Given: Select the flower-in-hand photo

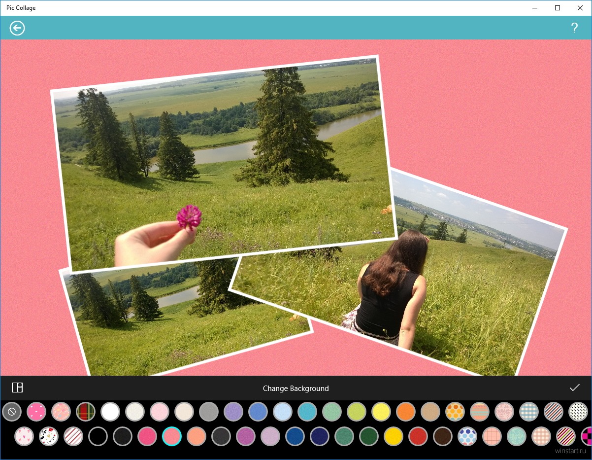Looking at the screenshot, I should (x=222, y=163).
